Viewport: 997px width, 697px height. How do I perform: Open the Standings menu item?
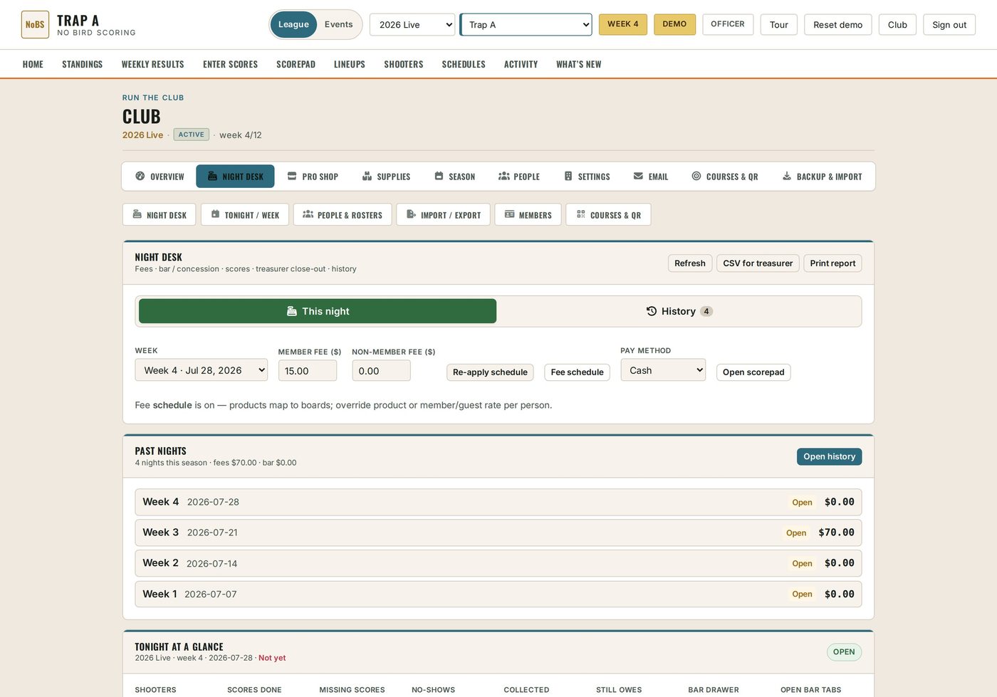[x=83, y=64]
